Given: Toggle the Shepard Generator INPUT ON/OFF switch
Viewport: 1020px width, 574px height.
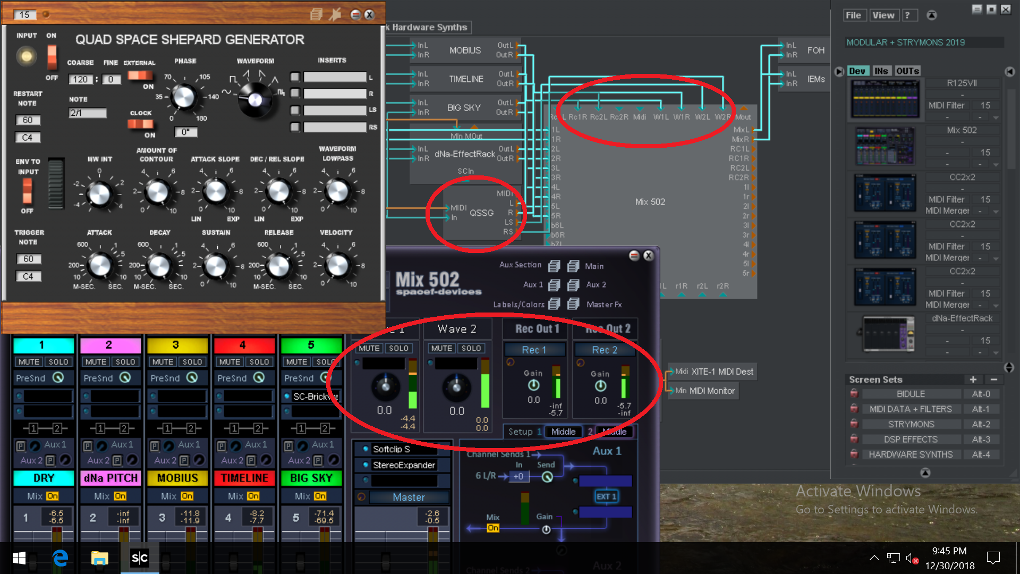Looking at the screenshot, I should pos(52,56).
